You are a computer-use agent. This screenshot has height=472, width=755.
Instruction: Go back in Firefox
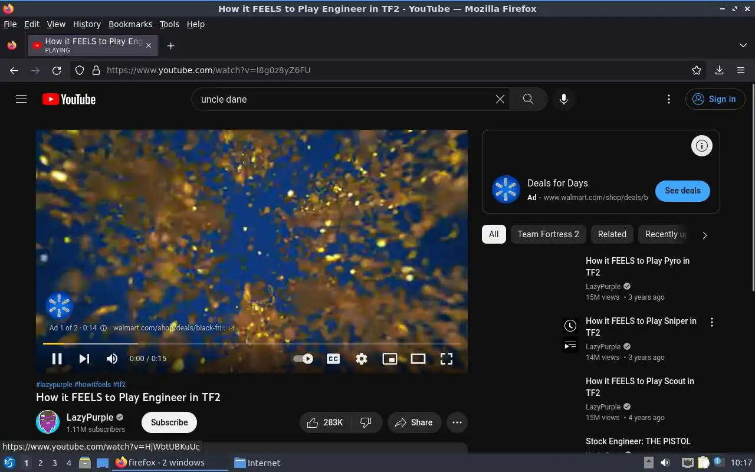point(14,70)
